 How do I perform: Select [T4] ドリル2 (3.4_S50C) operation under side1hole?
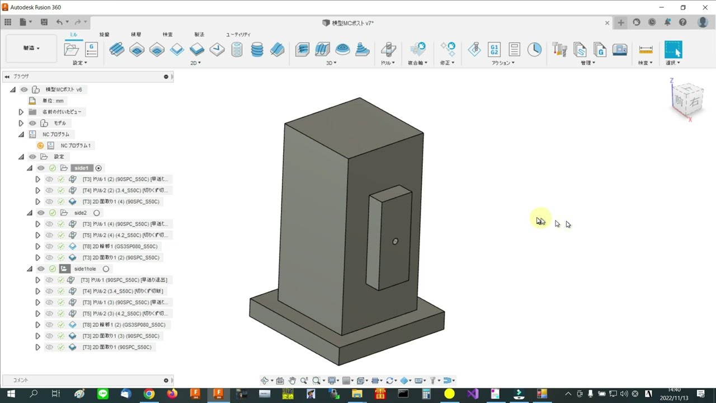point(123,291)
